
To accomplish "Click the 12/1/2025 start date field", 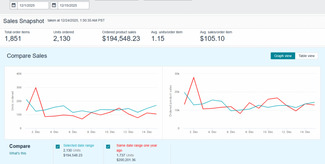I will pyautogui.click(x=33, y=5).
